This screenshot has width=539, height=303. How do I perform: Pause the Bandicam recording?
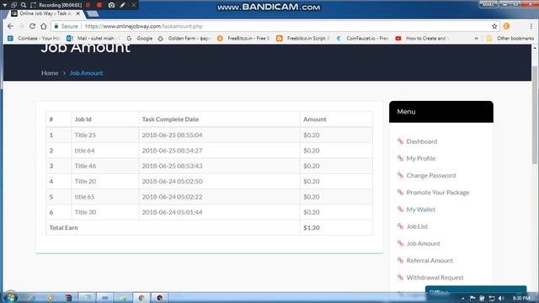point(88,5)
